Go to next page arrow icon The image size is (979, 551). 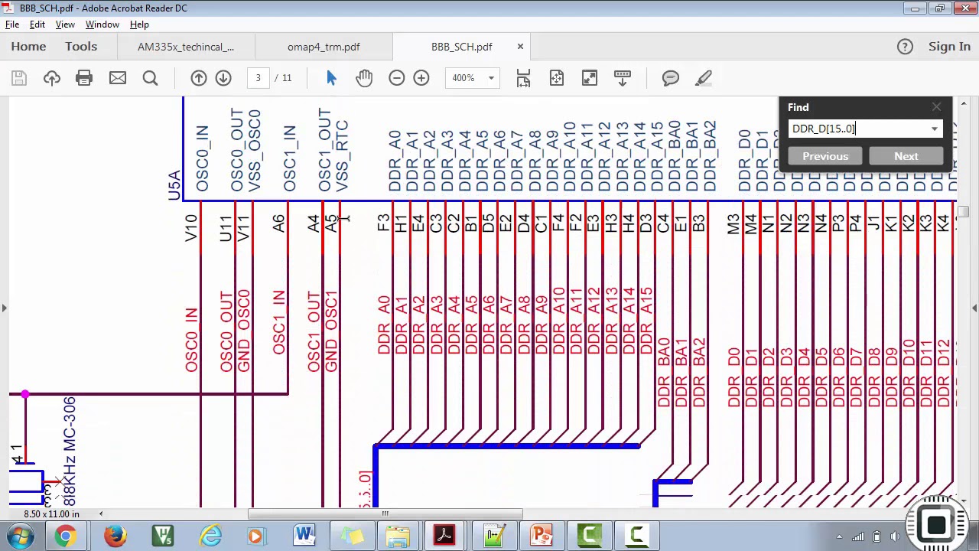point(223,78)
